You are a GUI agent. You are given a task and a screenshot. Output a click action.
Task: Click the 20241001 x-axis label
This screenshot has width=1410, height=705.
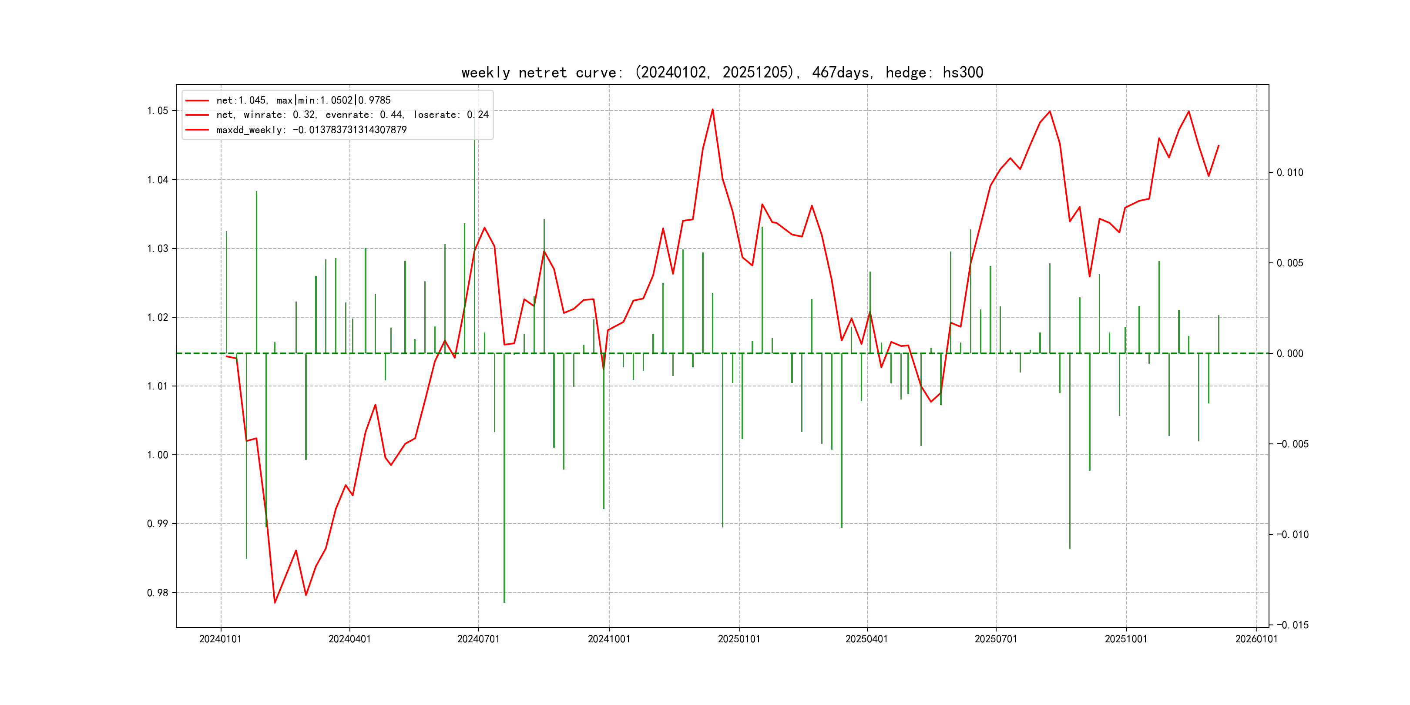[609, 639]
